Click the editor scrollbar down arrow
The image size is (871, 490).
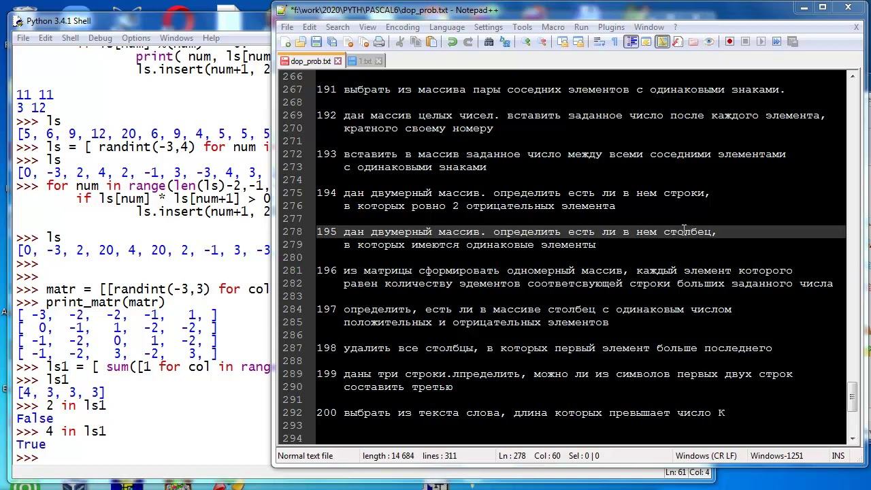tap(853, 439)
